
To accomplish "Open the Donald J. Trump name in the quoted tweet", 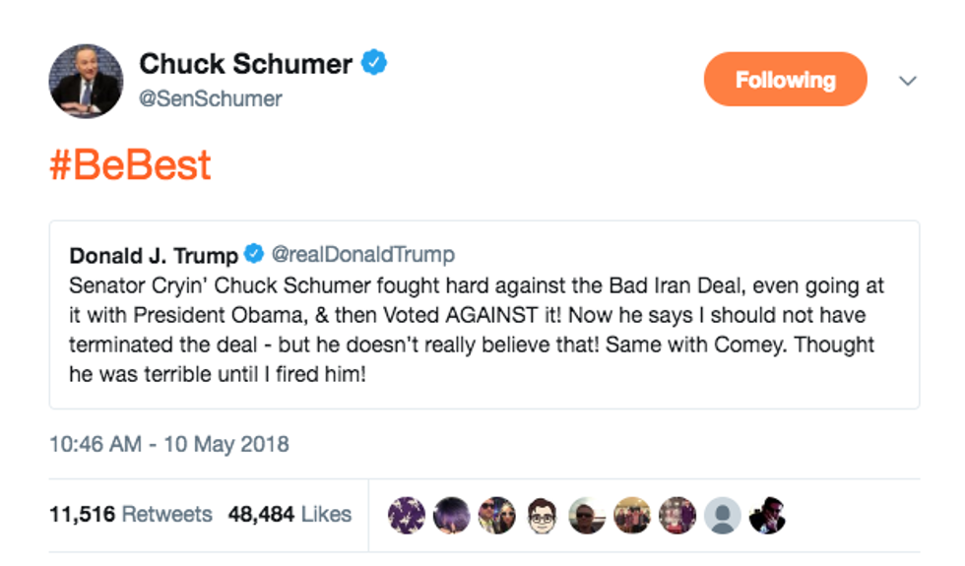I will coord(154,256).
